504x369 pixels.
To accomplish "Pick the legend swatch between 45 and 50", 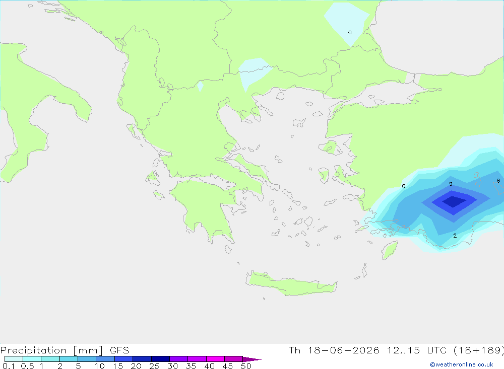I will click(234, 359).
